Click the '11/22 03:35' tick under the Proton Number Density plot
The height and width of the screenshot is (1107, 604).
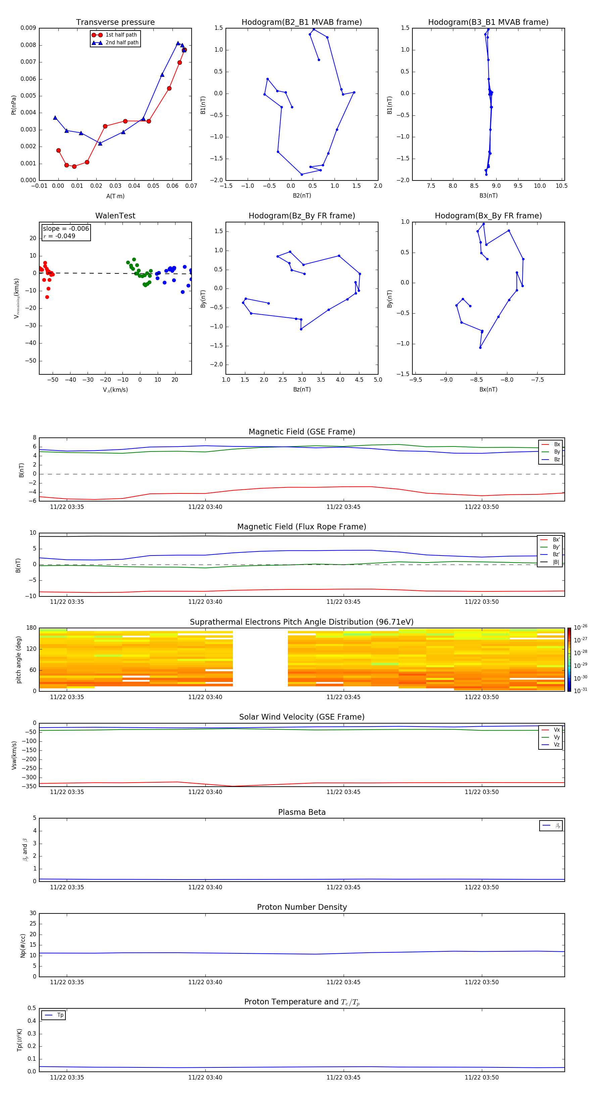tap(67, 982)
